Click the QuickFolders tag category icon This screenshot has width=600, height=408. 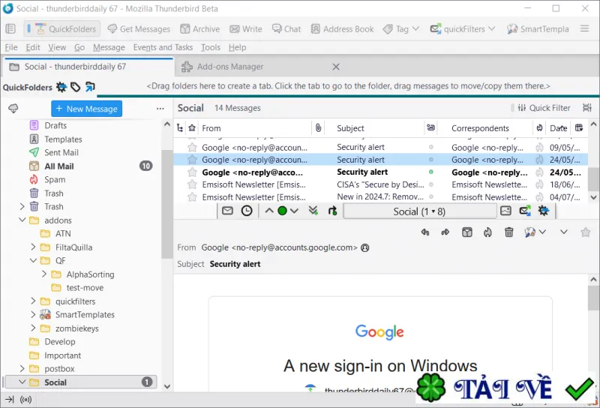[76, 87]
